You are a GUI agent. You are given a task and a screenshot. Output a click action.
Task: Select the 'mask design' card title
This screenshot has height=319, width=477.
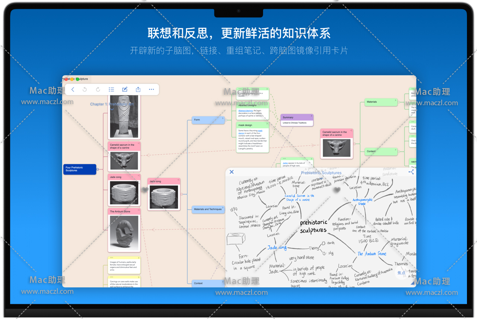[246, 125]
